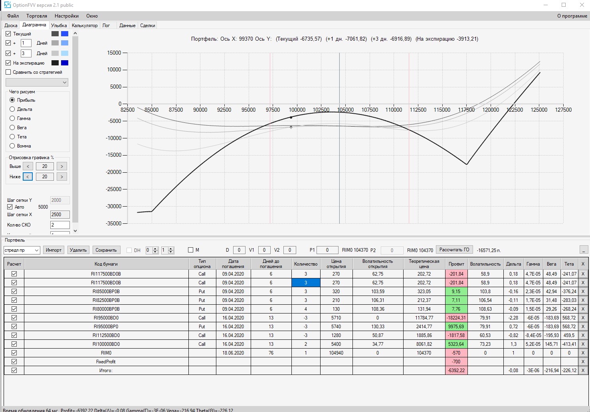Open the Торговля menu
590x412 pixels.
click(37, 16)
